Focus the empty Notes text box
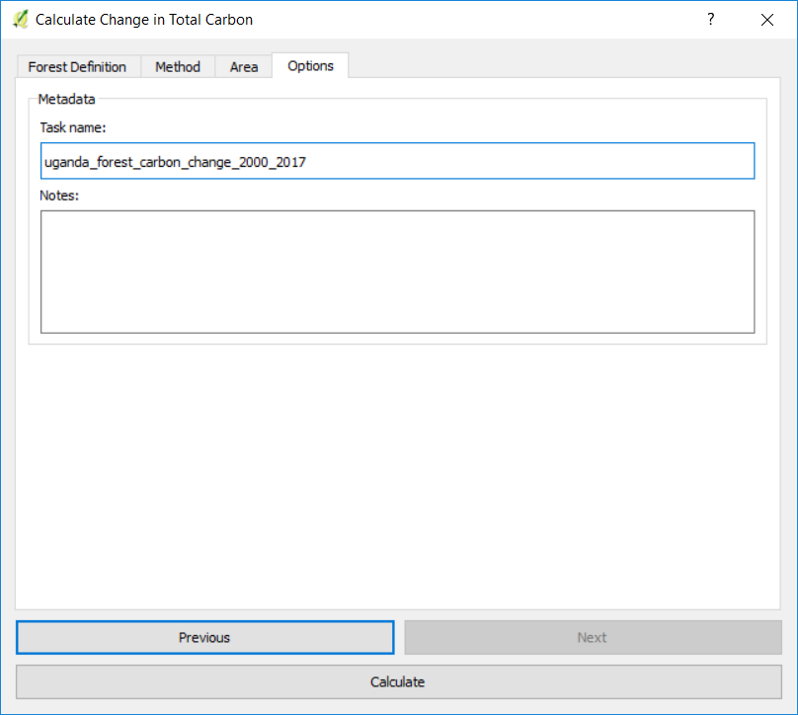This screenshot has width=798, height=715. 397,272
